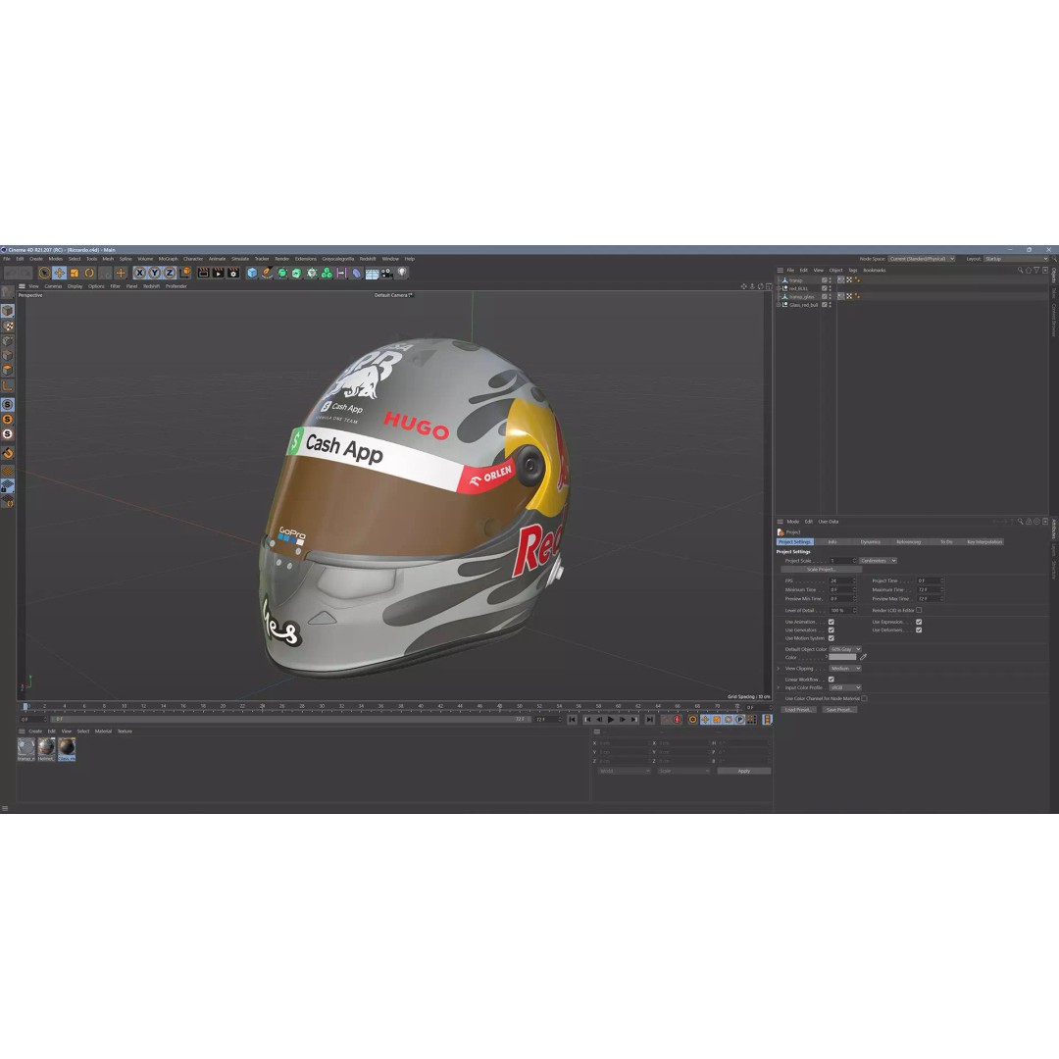Click the Scale Project button
Viewport: 1059px width, 1059px height.
pyautogui.click(x=822, y=570)
